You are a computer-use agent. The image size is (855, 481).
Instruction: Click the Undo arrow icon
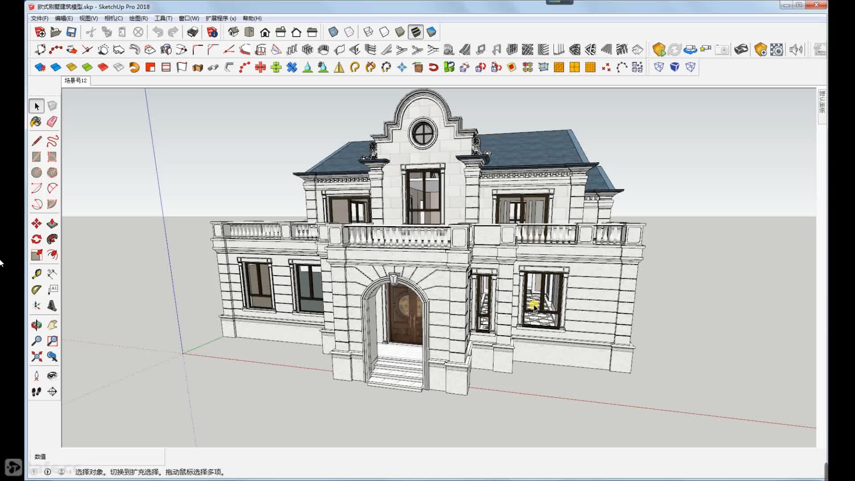tap(158, 32)
